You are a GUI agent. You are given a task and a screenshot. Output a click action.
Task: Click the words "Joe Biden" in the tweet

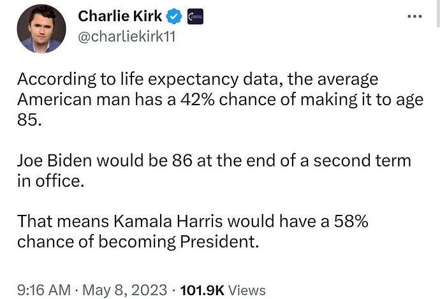[x=54, y=161]
